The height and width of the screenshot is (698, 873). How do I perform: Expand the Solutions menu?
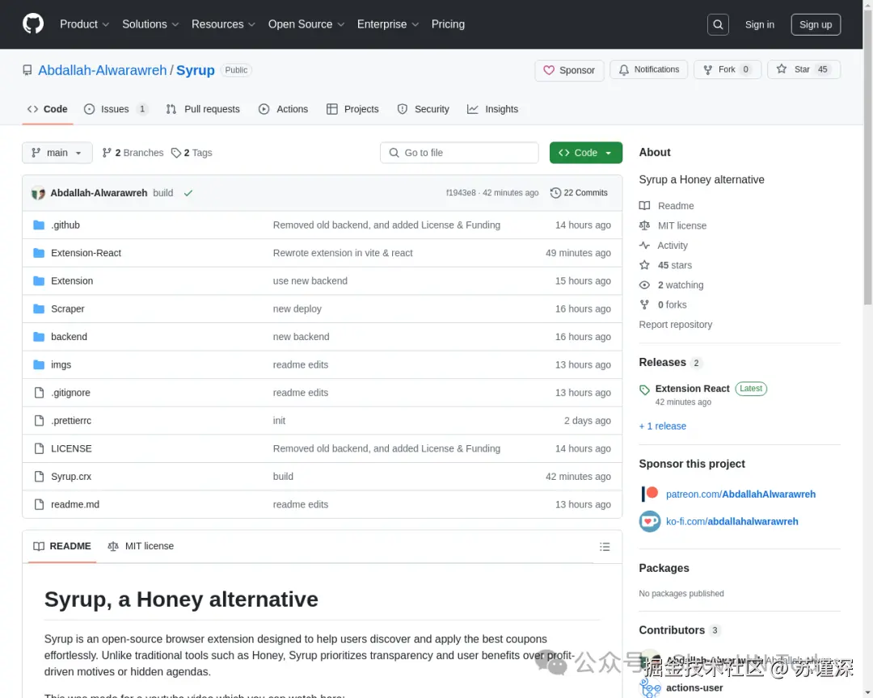tap(150, 24)
